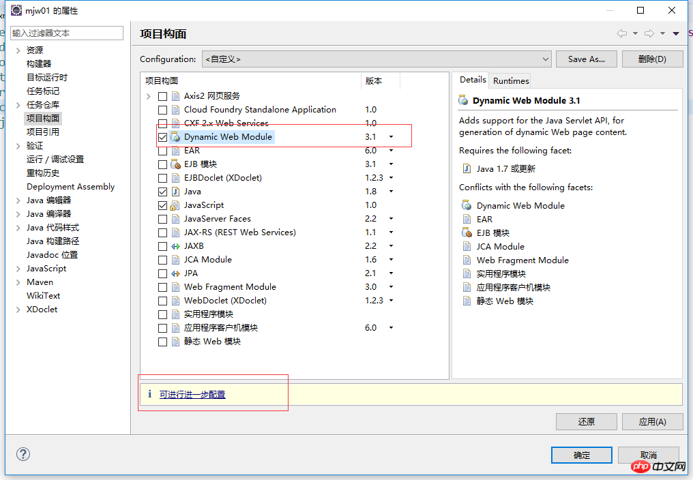Screen dimensions: 693x480
Task: Open the Java version 1.8 dropdown
Action: pyautogui.click(x=391, y=192)
